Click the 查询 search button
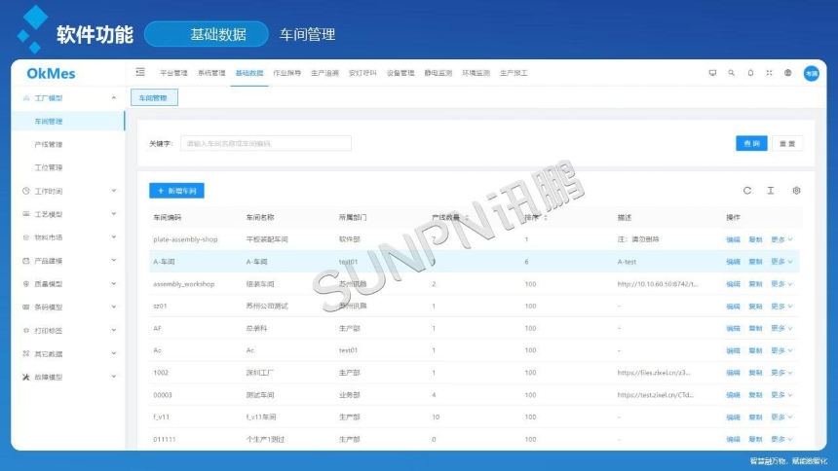Screen dimensions: 838x471 [x=751, y=143]
